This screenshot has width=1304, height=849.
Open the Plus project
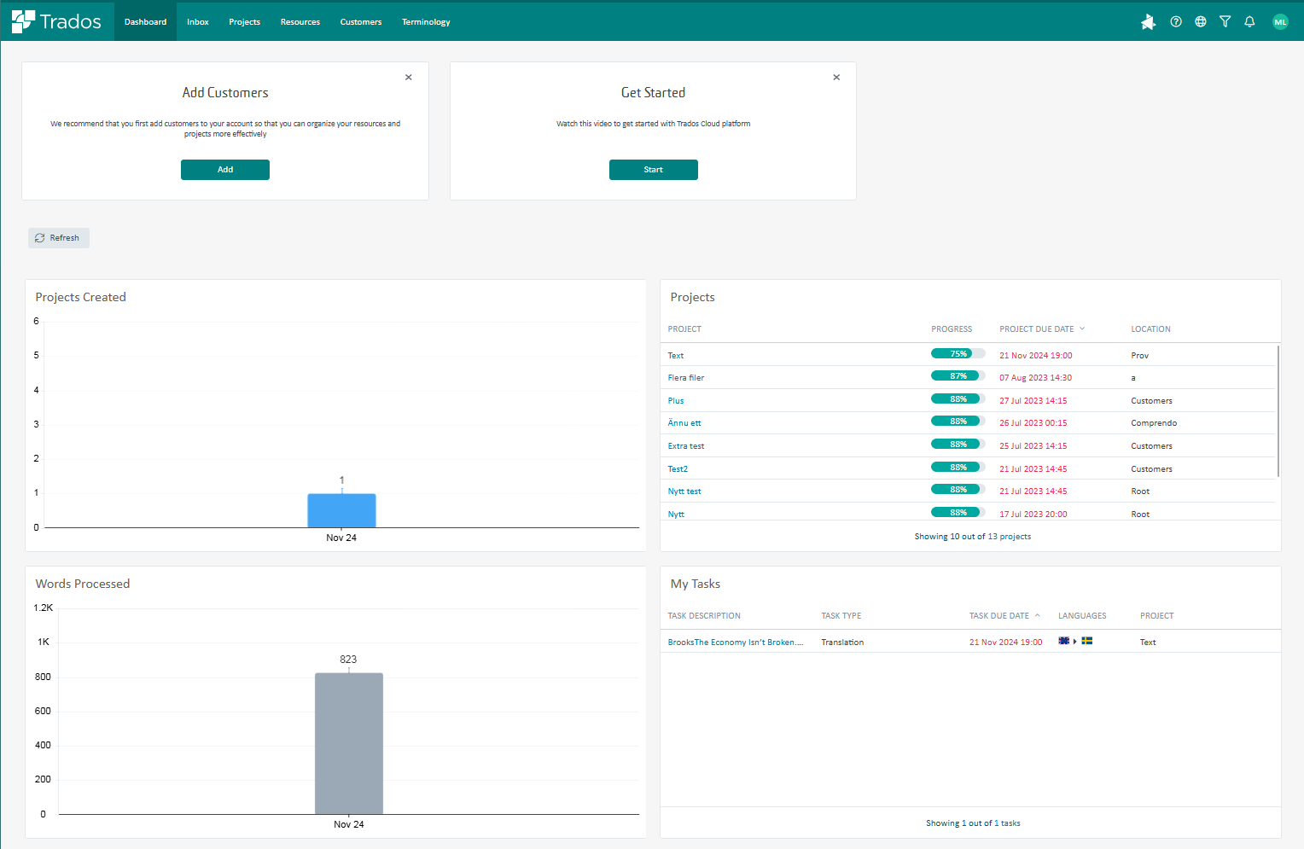[676, 401]
